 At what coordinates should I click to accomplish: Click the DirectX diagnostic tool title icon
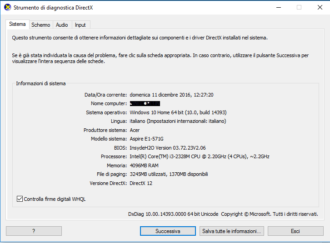pos(8,7)
